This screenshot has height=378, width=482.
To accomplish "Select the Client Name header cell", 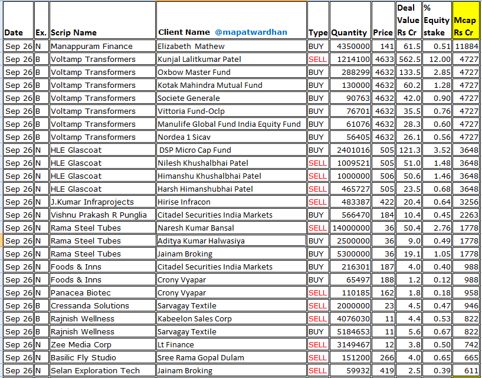I will point(231,20).
